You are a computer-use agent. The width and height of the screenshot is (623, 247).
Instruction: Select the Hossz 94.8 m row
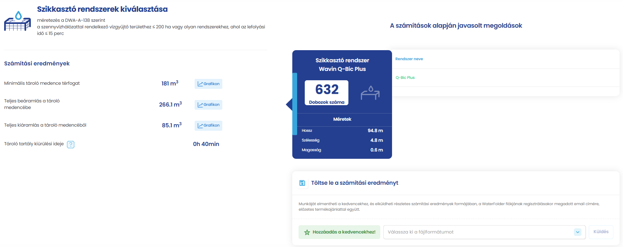(x=342, y=131)
